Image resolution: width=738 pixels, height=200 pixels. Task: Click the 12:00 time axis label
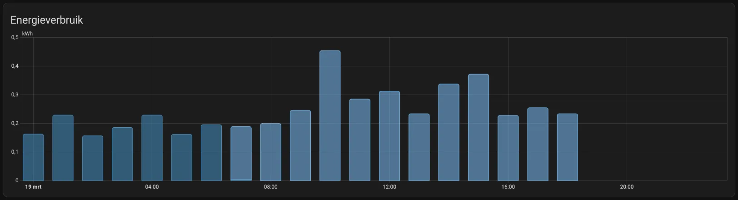(x=389, y=187)
